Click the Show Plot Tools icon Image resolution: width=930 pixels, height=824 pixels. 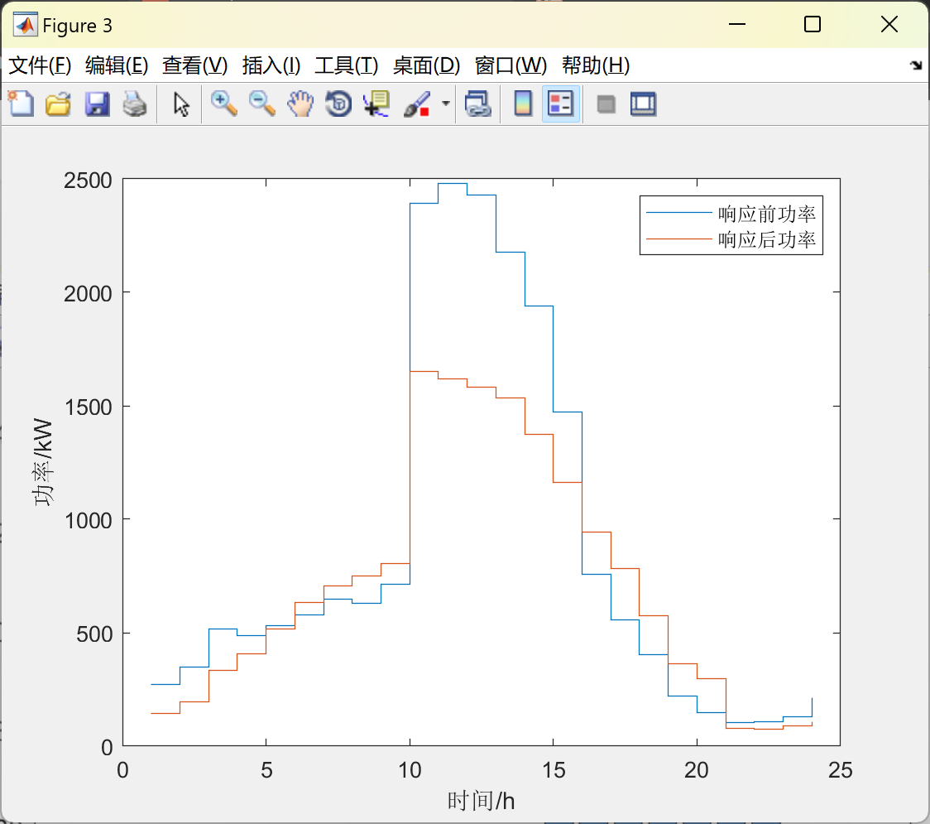click(x=644, y=104)
